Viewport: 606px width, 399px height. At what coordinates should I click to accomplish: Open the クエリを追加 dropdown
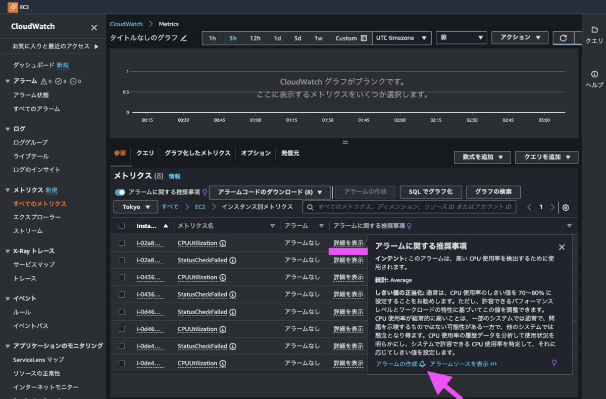pyautogui.click(x=546, y=157)
